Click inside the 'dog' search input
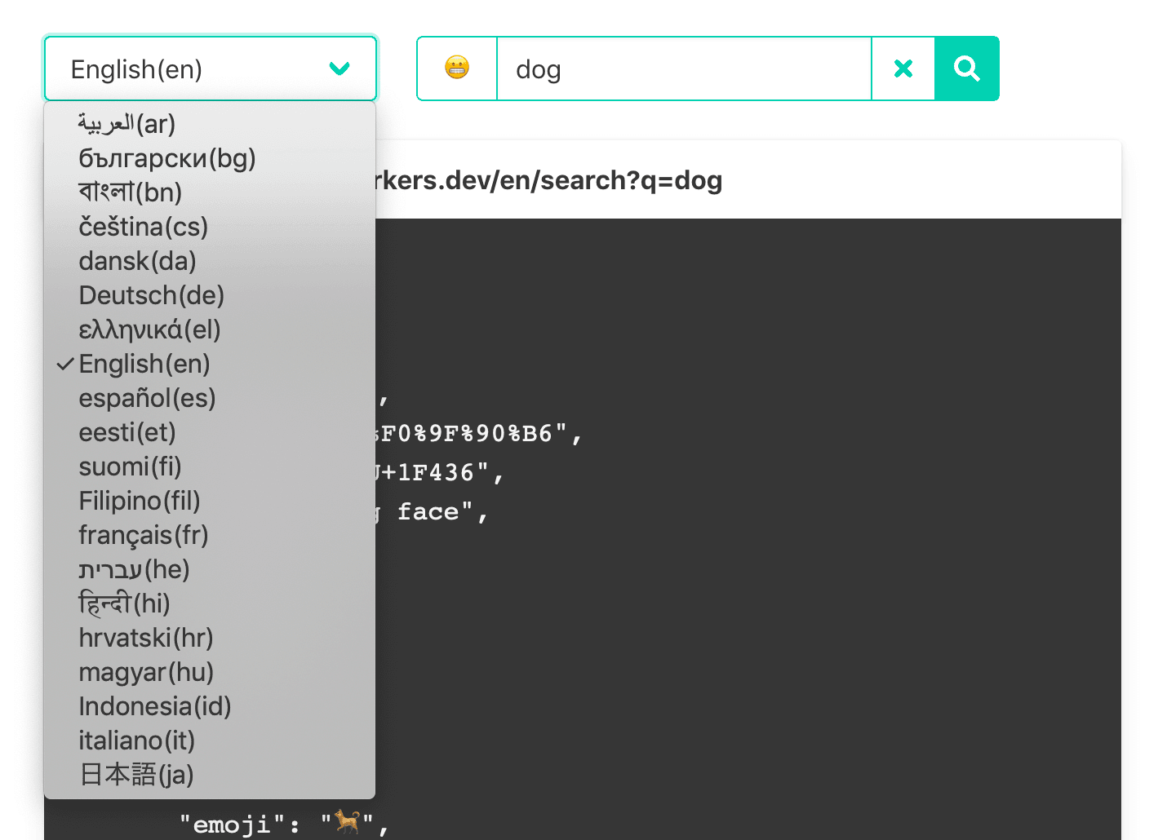 [684, 69]
